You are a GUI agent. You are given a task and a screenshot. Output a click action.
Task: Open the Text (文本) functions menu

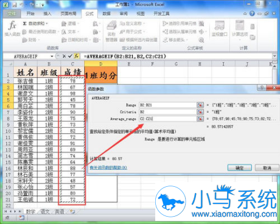click(70, 32)
